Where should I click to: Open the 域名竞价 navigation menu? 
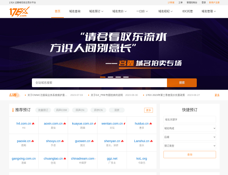(x=119, y=11)
